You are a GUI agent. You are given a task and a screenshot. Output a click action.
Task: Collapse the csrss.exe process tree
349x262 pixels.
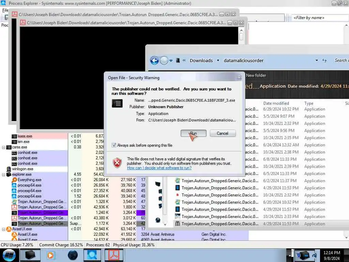pyautogui.click(x=3, y=147)
